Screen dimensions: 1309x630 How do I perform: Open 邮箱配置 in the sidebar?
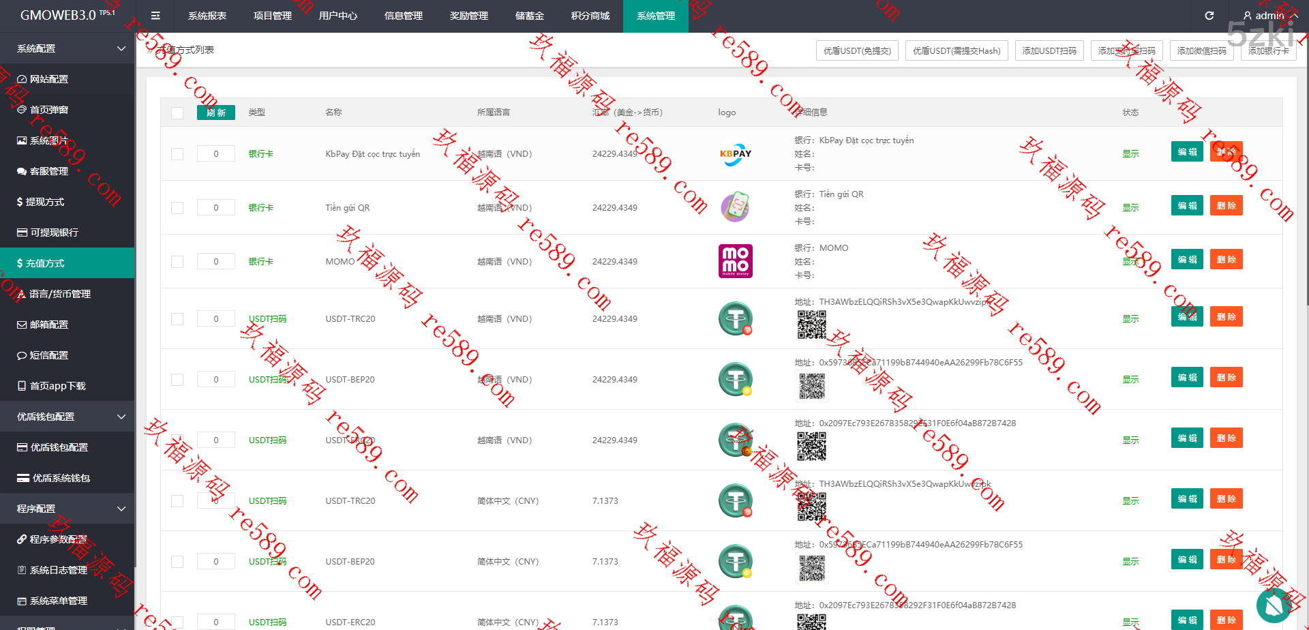[48, 325]
